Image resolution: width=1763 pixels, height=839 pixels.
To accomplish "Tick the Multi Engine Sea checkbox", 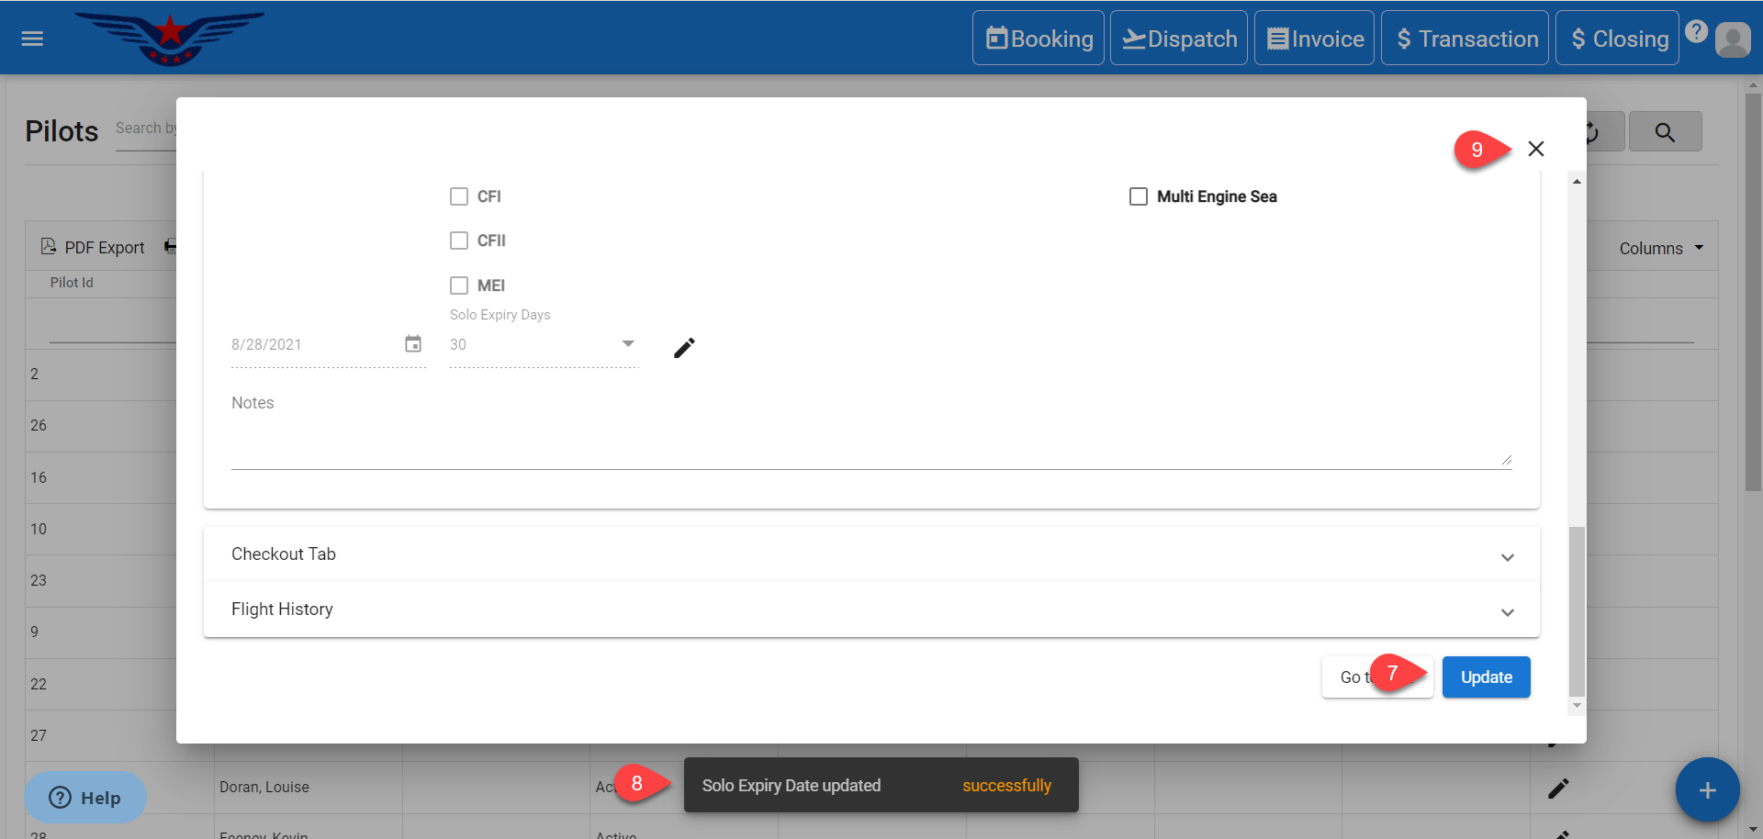I will coord(1139,196).
